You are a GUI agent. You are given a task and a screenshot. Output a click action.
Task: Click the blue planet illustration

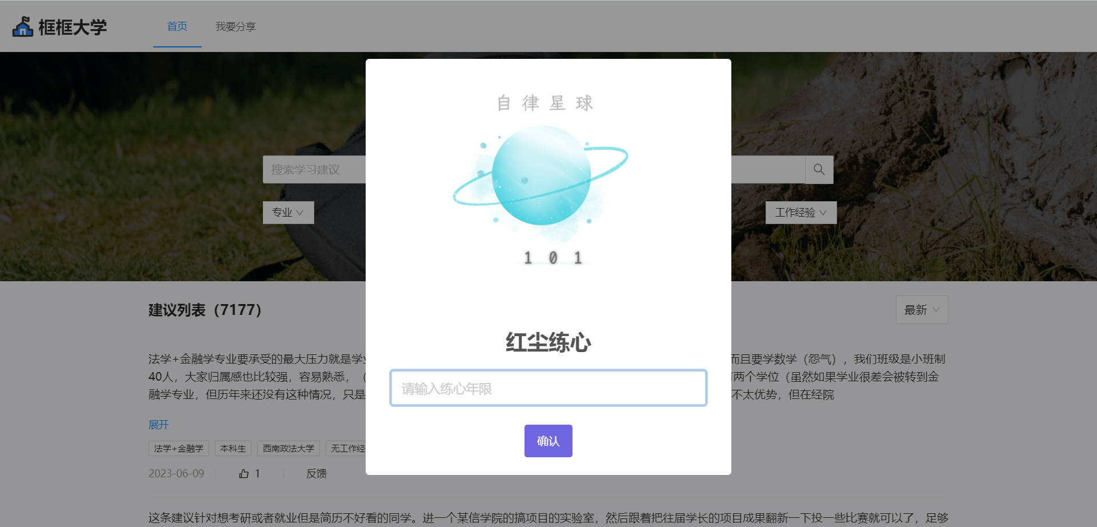pyautogui.click(x=541, y=176)
